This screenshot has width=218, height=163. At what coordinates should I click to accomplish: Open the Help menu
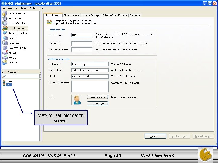(x=41, y=8)
